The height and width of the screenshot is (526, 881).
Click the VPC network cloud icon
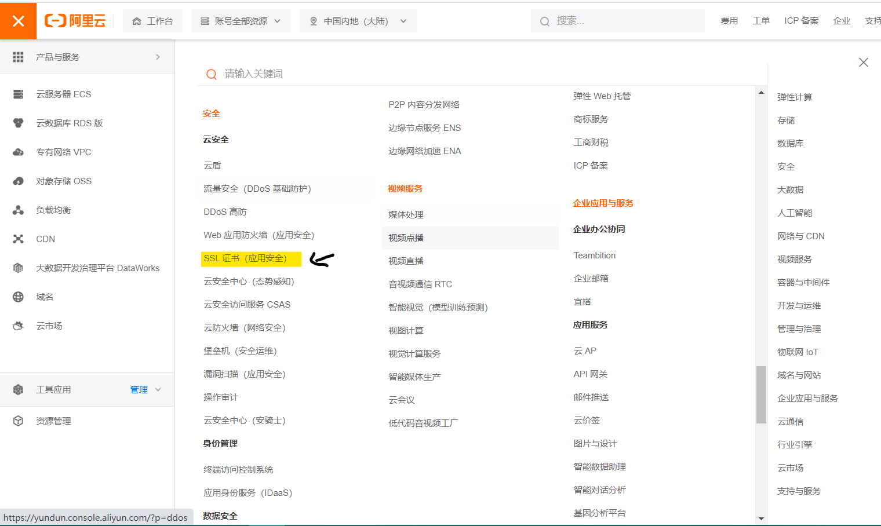(x=19, y=152)
